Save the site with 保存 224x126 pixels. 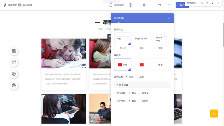182,5
